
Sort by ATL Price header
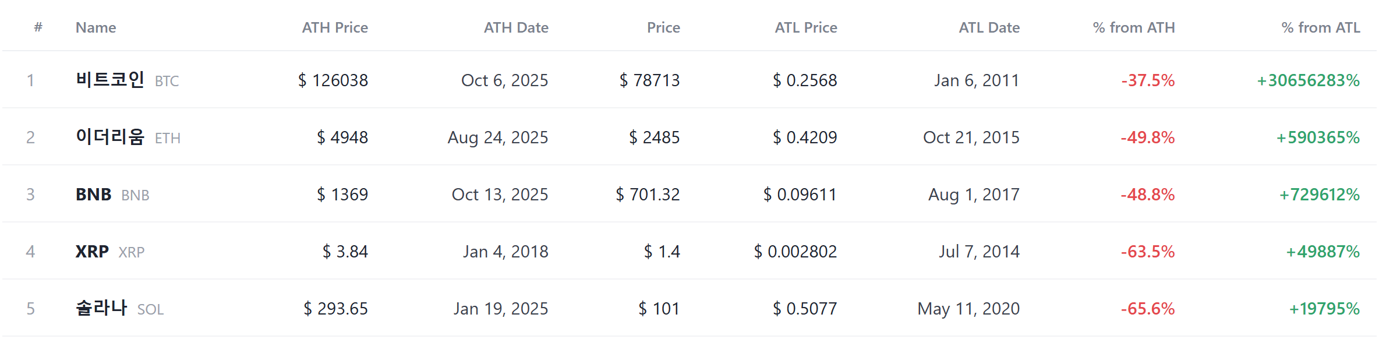[x=806, y=27]
